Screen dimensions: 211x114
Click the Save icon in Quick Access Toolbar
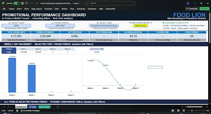click(22, 3)
